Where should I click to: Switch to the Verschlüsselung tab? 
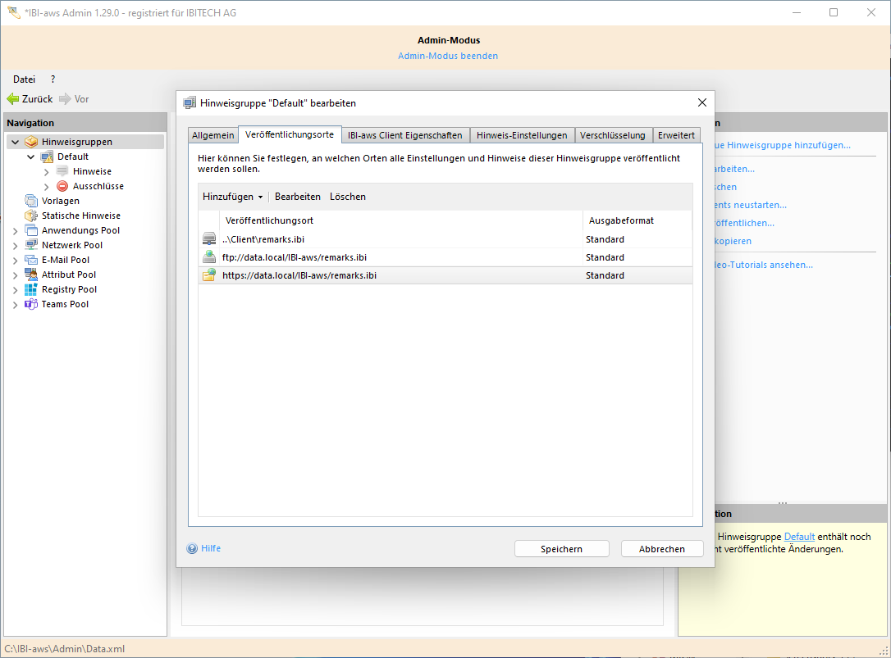[614, 135]
